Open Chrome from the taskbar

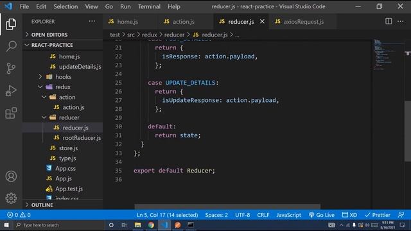click(151, 225)
